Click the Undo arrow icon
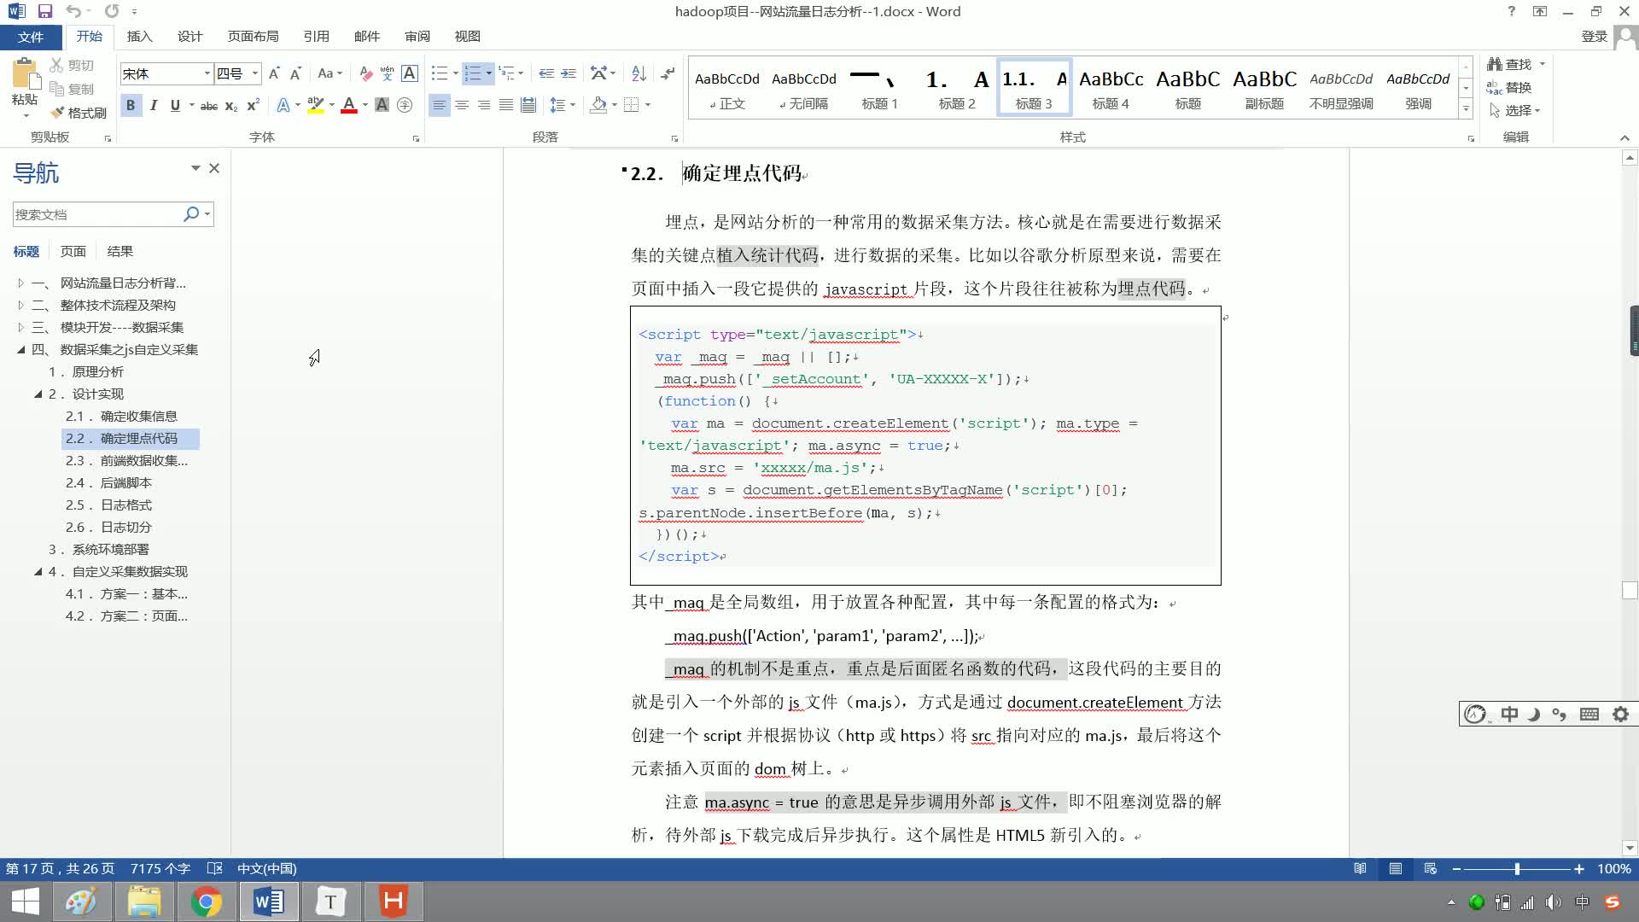1639x922 pixels. click(x=73, y=12)
